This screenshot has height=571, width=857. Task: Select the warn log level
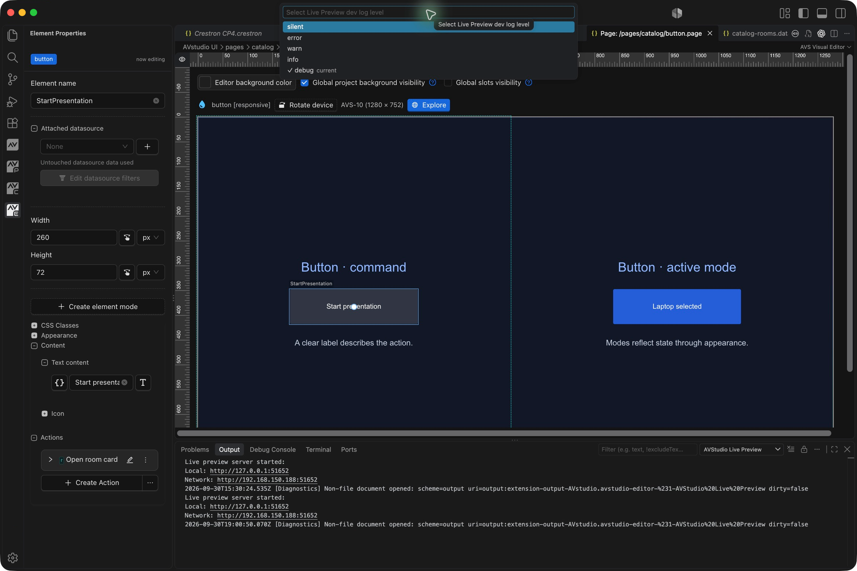(x=428, y=49)
